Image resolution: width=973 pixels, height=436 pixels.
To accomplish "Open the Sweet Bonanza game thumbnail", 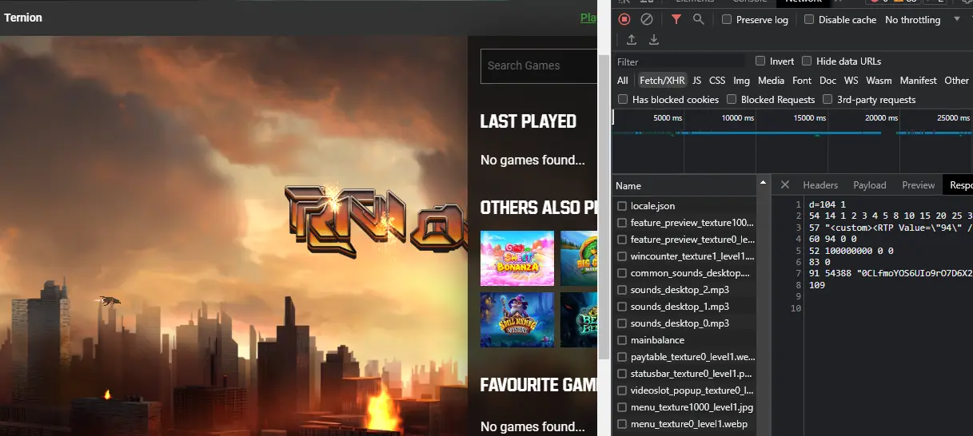I will click(517, 258).
